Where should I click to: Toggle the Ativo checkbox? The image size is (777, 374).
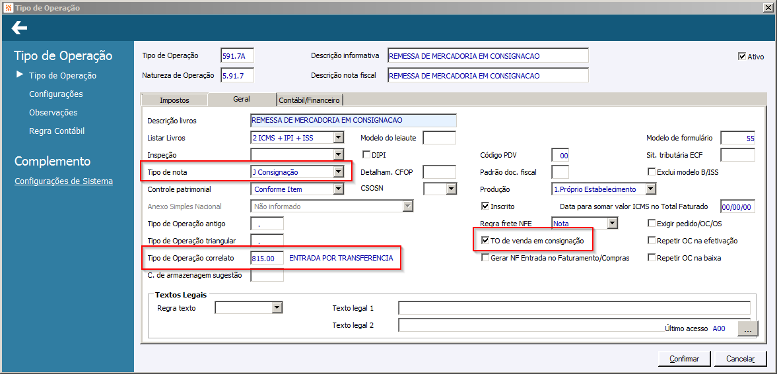pyautogui.click(x=742, y=56)
